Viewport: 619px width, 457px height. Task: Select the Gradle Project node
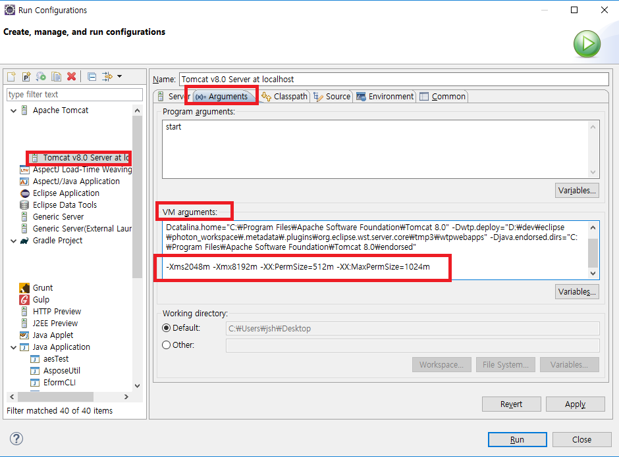point(51,241)
